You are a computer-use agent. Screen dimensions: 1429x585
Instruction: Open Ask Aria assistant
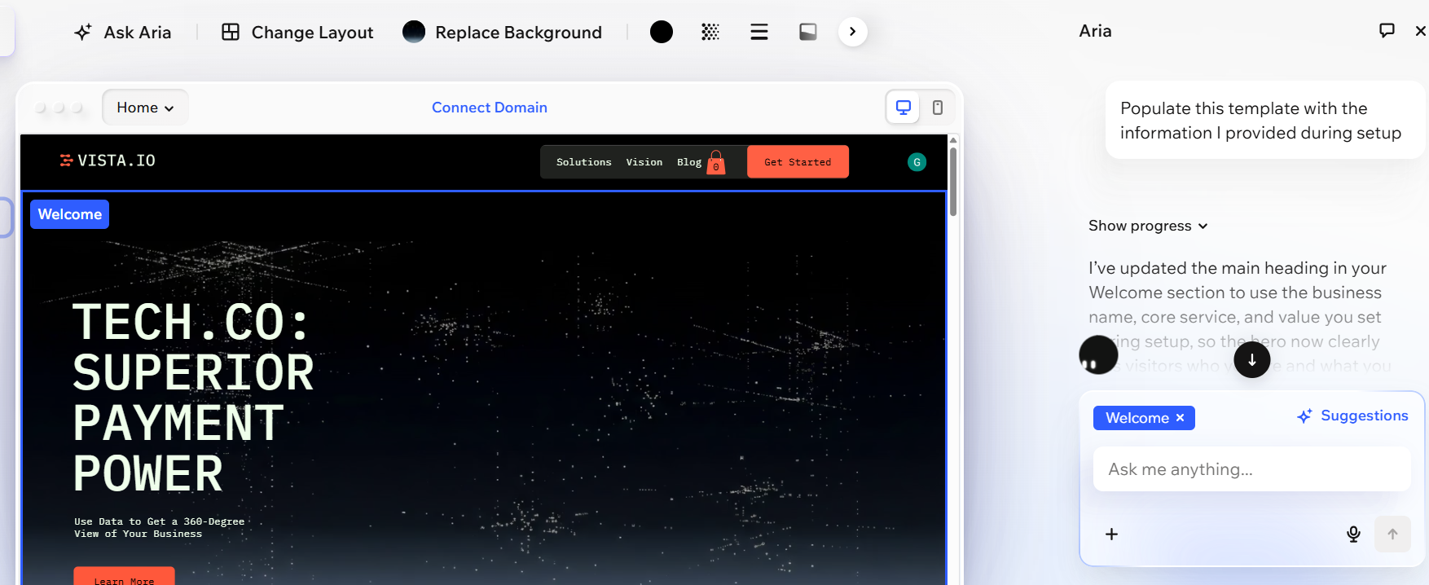point(122,33)
